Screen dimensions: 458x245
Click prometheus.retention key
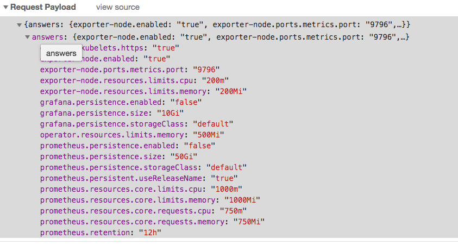click(85, 233)
